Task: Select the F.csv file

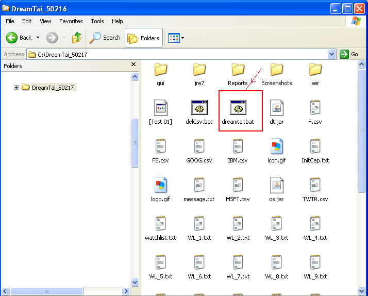Action: click(315, 112)
